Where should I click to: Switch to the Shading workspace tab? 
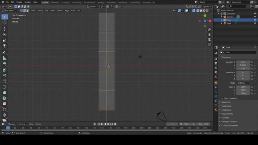click(101, 3)
